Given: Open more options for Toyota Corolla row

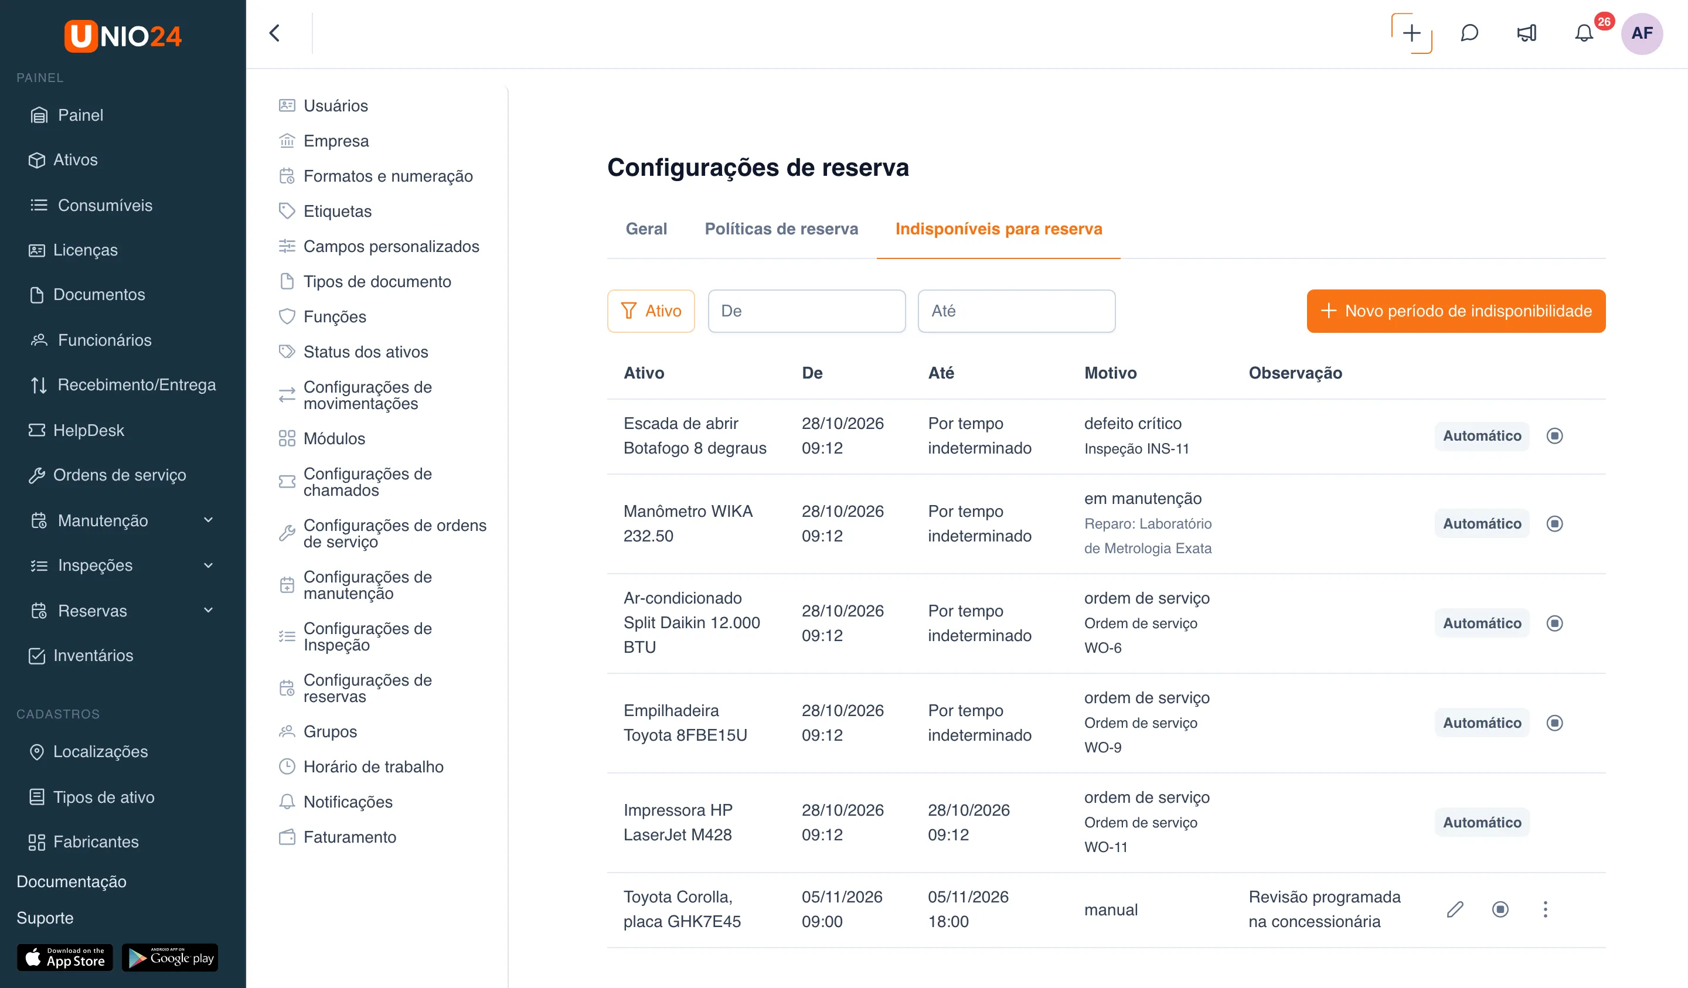Looking at the screenshot, I should click(x=1546, y=909).
